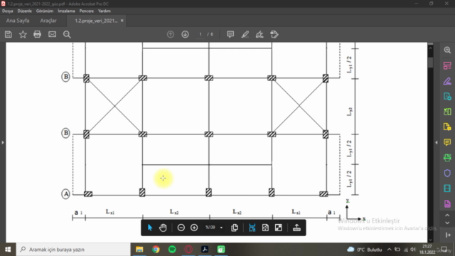The image size is (455, 256).
Task: Open the yellow Create PDF tool
Action: pos(447,127)
